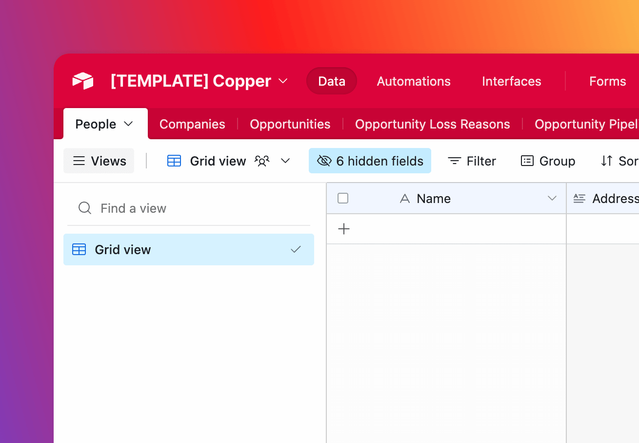
Task: Open Automations
Action: (x=414, y=81)
